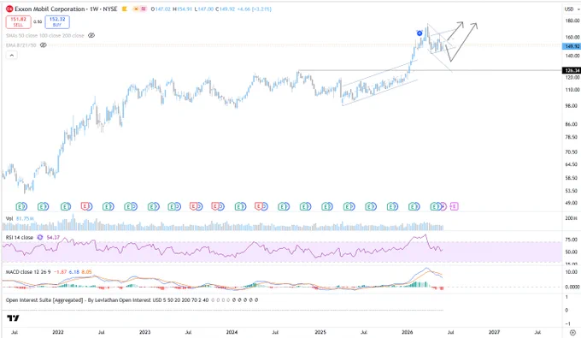Toggle the SMAs indicator eye icon
The height and width of the screenshot is (338, 581).
coord(91,36)
